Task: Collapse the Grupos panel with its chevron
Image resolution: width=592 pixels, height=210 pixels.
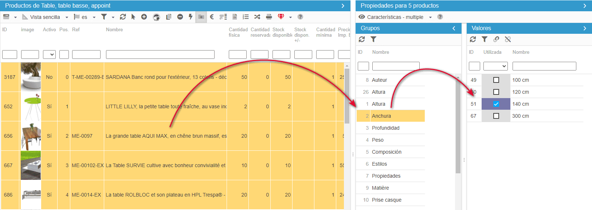Action: pos(454,28)
